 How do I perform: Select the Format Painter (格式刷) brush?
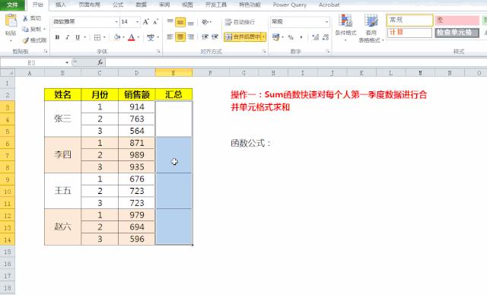click(25, 40)
